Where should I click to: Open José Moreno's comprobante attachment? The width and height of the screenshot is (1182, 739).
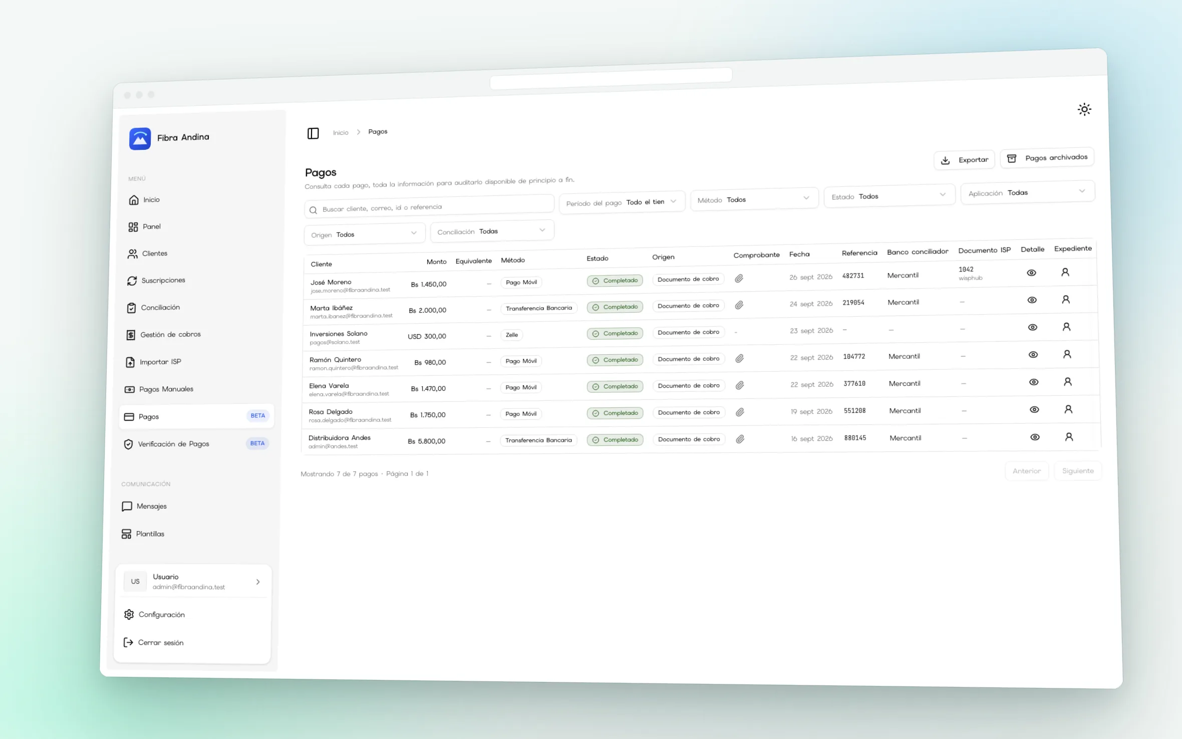pos(739,279)
